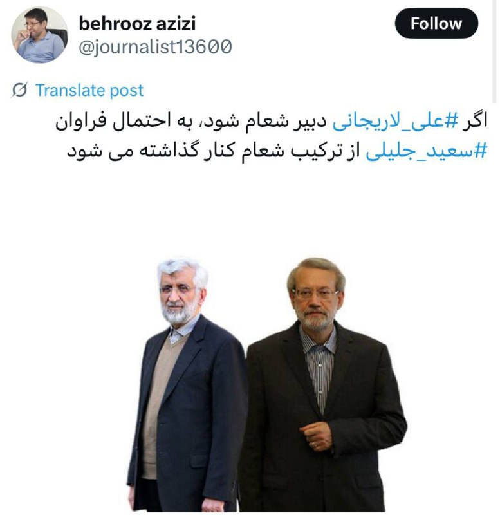This screenshot has height=515, width=500.
Task: Open the #سعید_جلیلی hashtag
Action: (427, 151)
